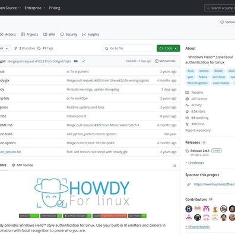Click the contributors 63 badge
Viewport: 235px width, 235px height.
tap(51, 216)
